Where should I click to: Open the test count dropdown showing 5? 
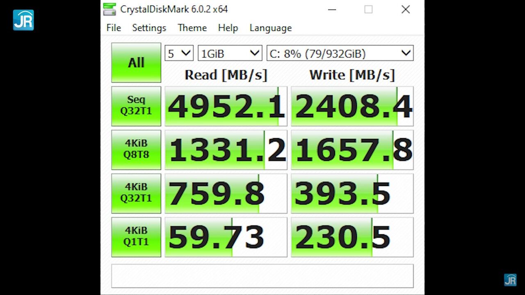click(178, 52)
